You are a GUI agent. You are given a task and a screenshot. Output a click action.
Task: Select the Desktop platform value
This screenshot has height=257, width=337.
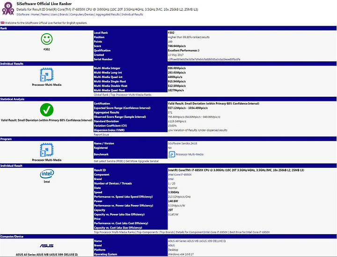(173, 250)
